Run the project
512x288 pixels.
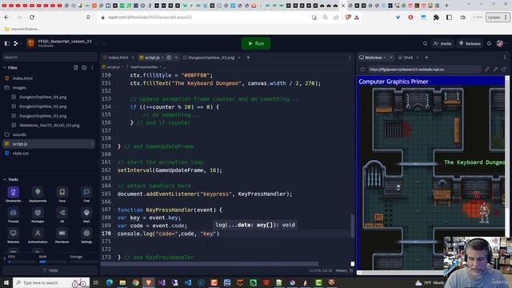click(256, 43)
